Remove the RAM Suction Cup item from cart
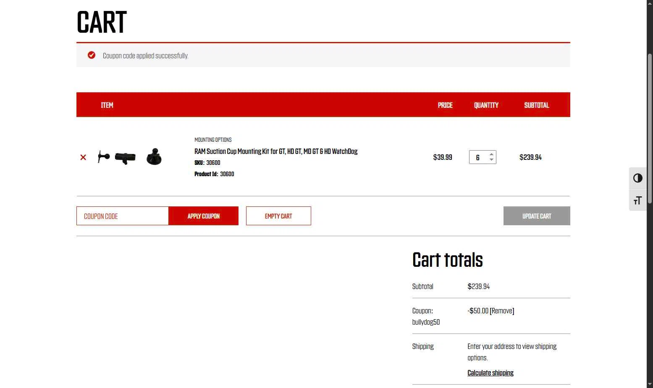This screenshot has height=388, width=653. (x=83, y=157)
